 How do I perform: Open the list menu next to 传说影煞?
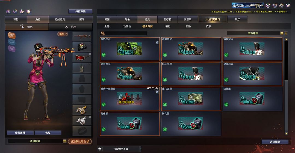tap(64, 141)
